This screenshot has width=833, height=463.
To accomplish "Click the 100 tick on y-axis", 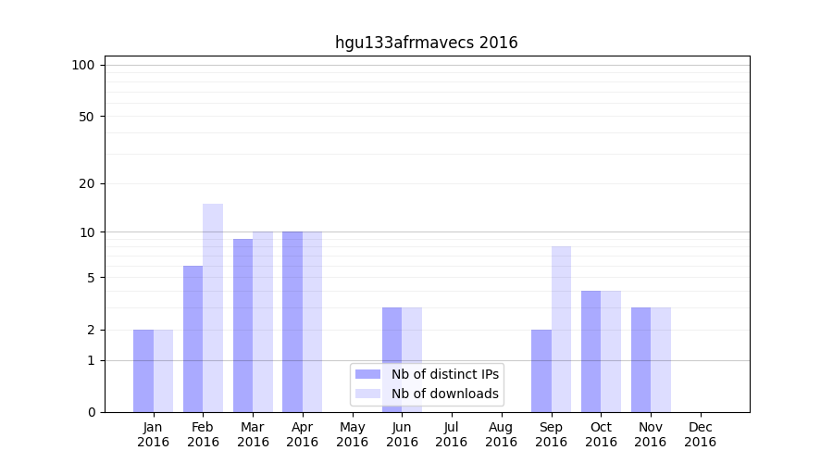I will (x=83, y=65).
